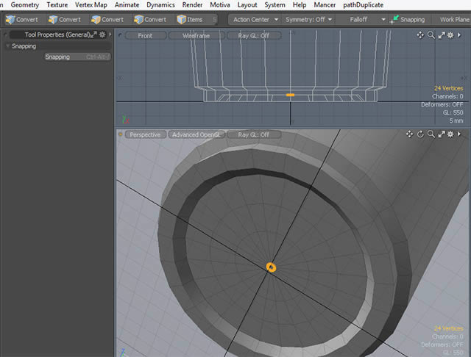Open the Layout menu
Viewport: 471px width, 357px height.
pos(247,5)
